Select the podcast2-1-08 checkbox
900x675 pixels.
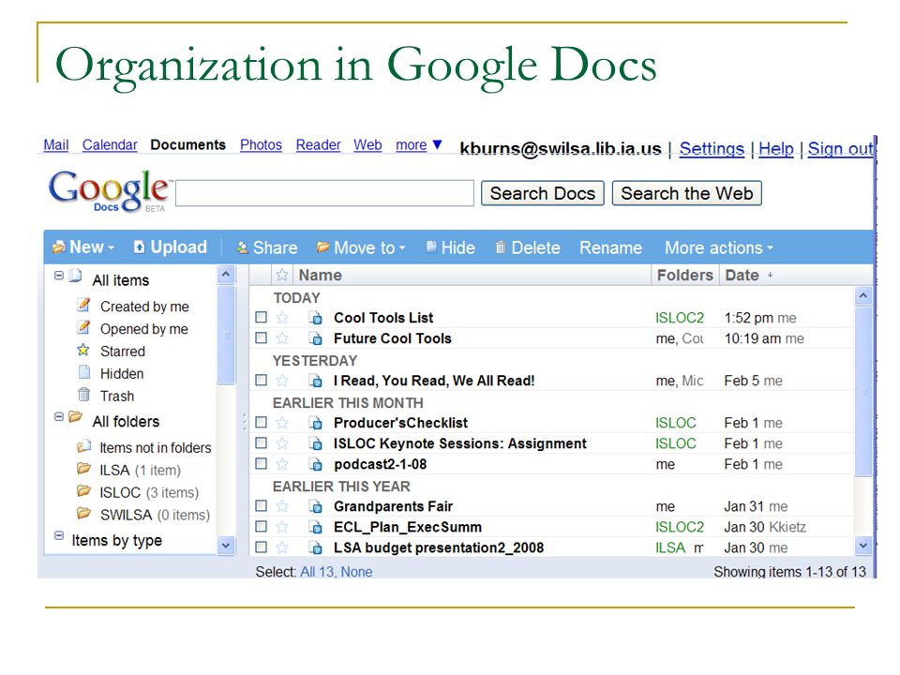click(262, 463)
